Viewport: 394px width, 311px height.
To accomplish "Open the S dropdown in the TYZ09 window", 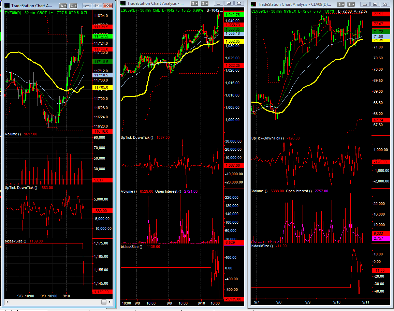I will pos(63,6).
